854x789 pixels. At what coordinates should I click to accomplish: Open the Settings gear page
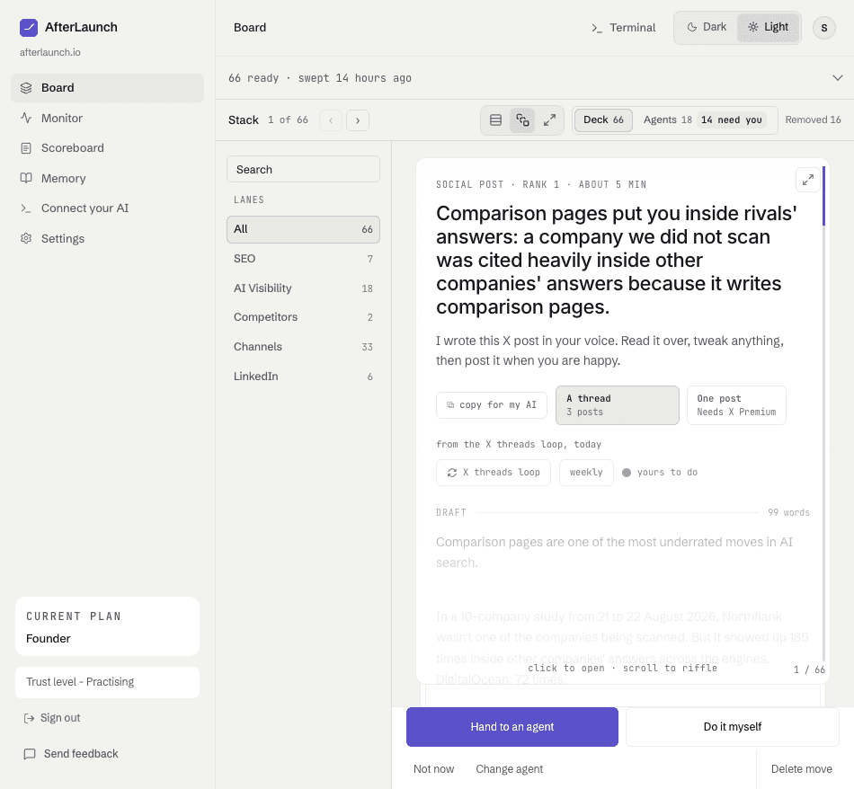[107, 238]
